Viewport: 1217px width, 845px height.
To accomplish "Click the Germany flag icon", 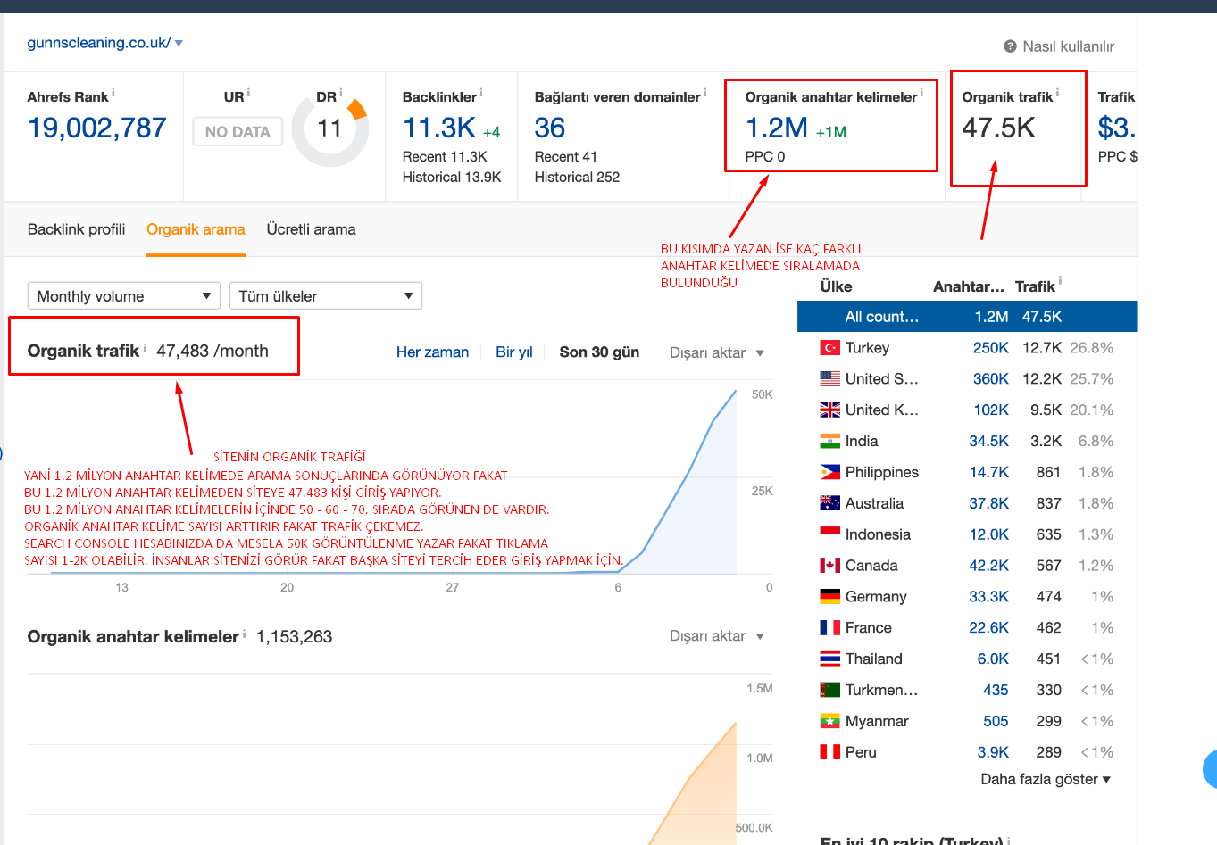I will pyautogui.click(x=830, y=597).
